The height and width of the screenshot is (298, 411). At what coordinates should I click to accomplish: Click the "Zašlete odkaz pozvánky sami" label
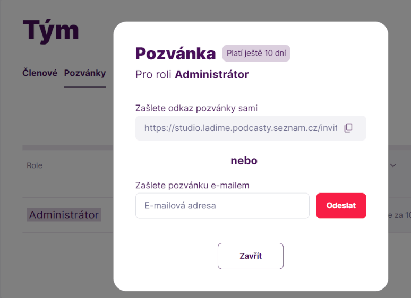tap(196, 108)
